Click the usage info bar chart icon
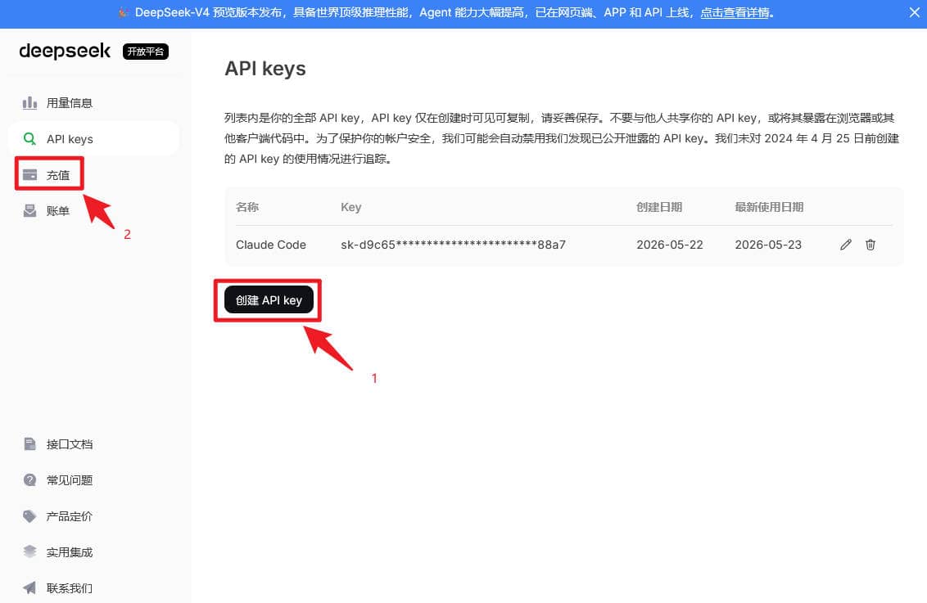 tap(29, 103)
